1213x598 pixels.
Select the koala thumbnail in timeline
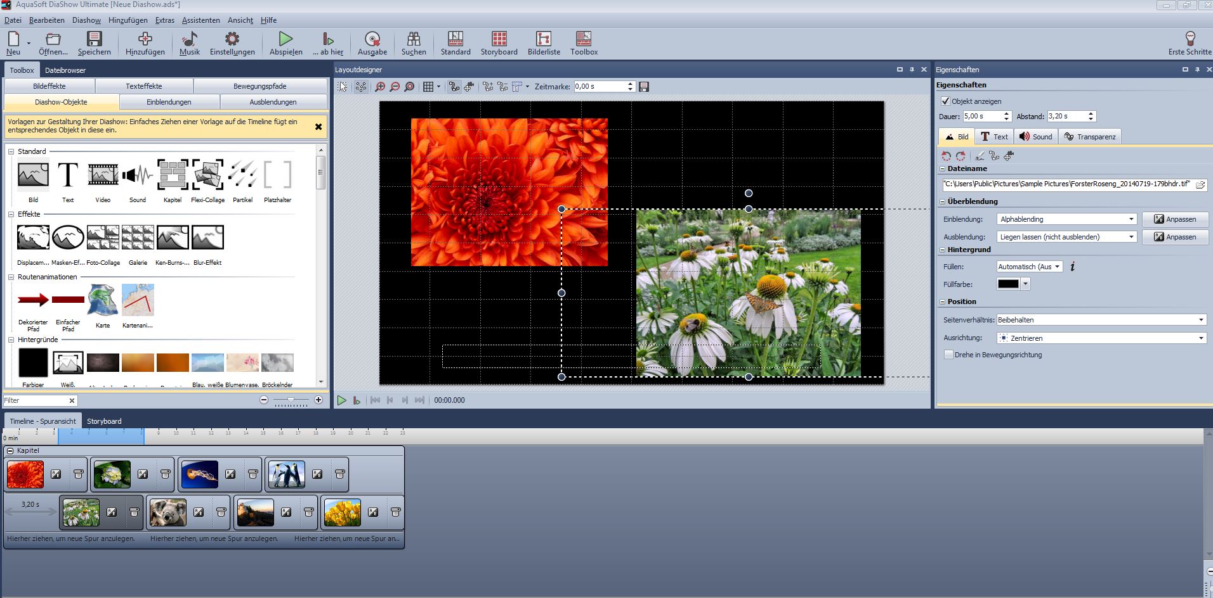pos(168,512)
